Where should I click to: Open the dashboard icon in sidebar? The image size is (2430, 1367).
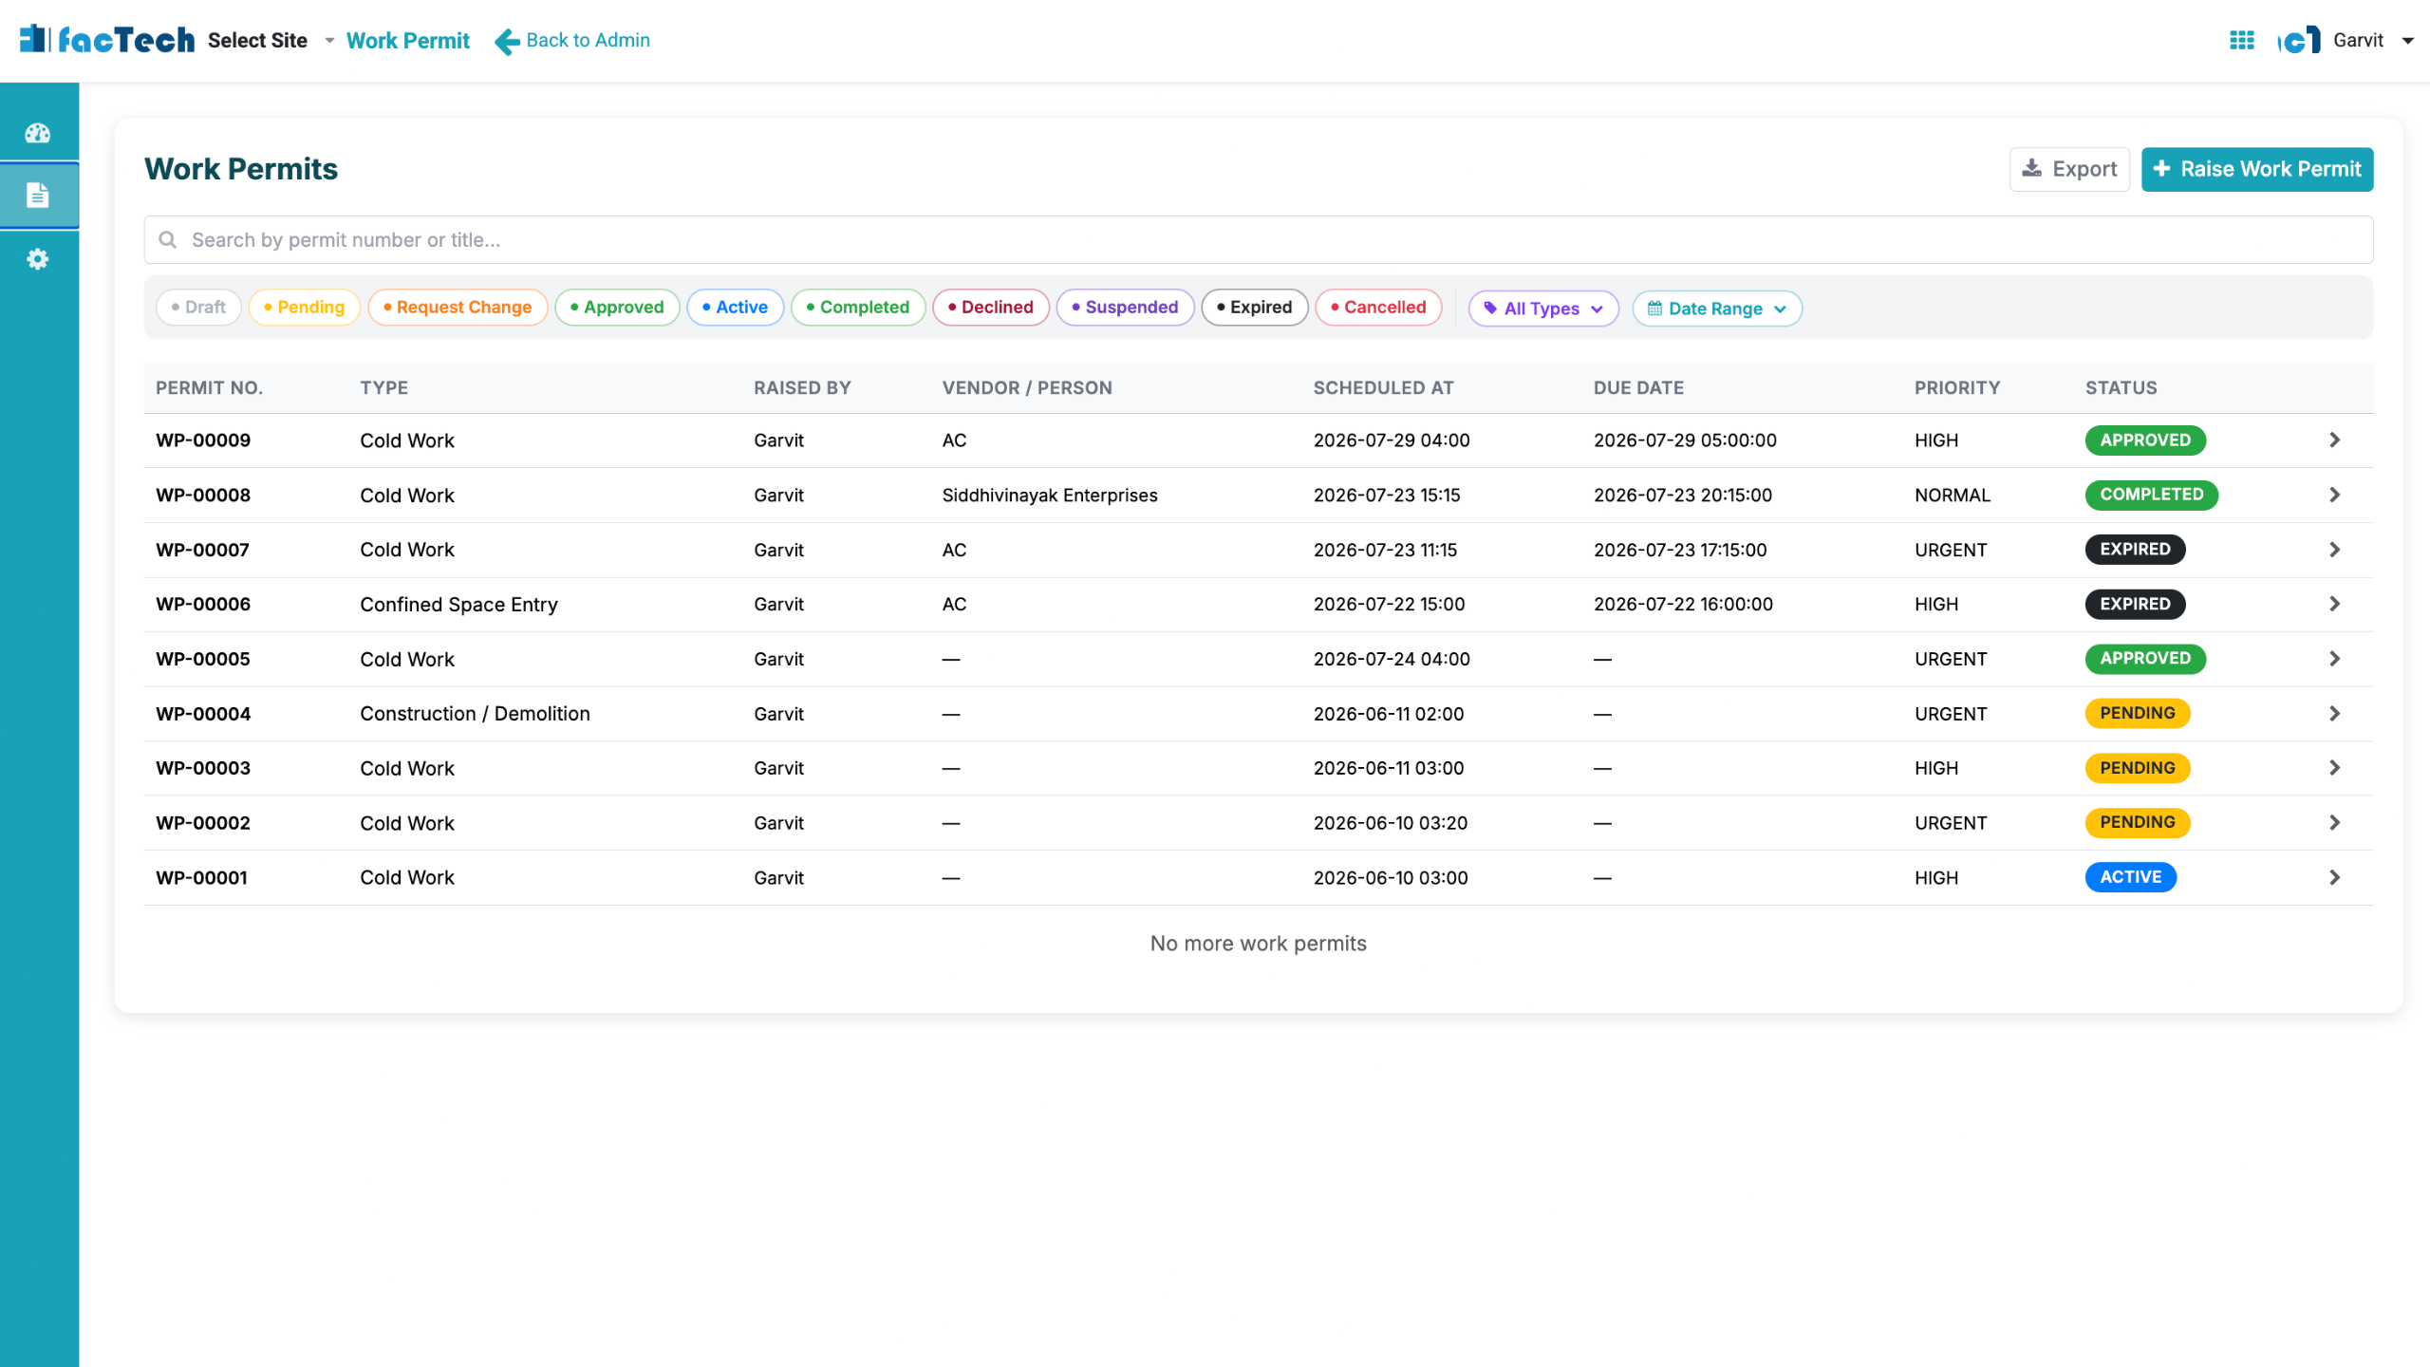pos(38,133)
